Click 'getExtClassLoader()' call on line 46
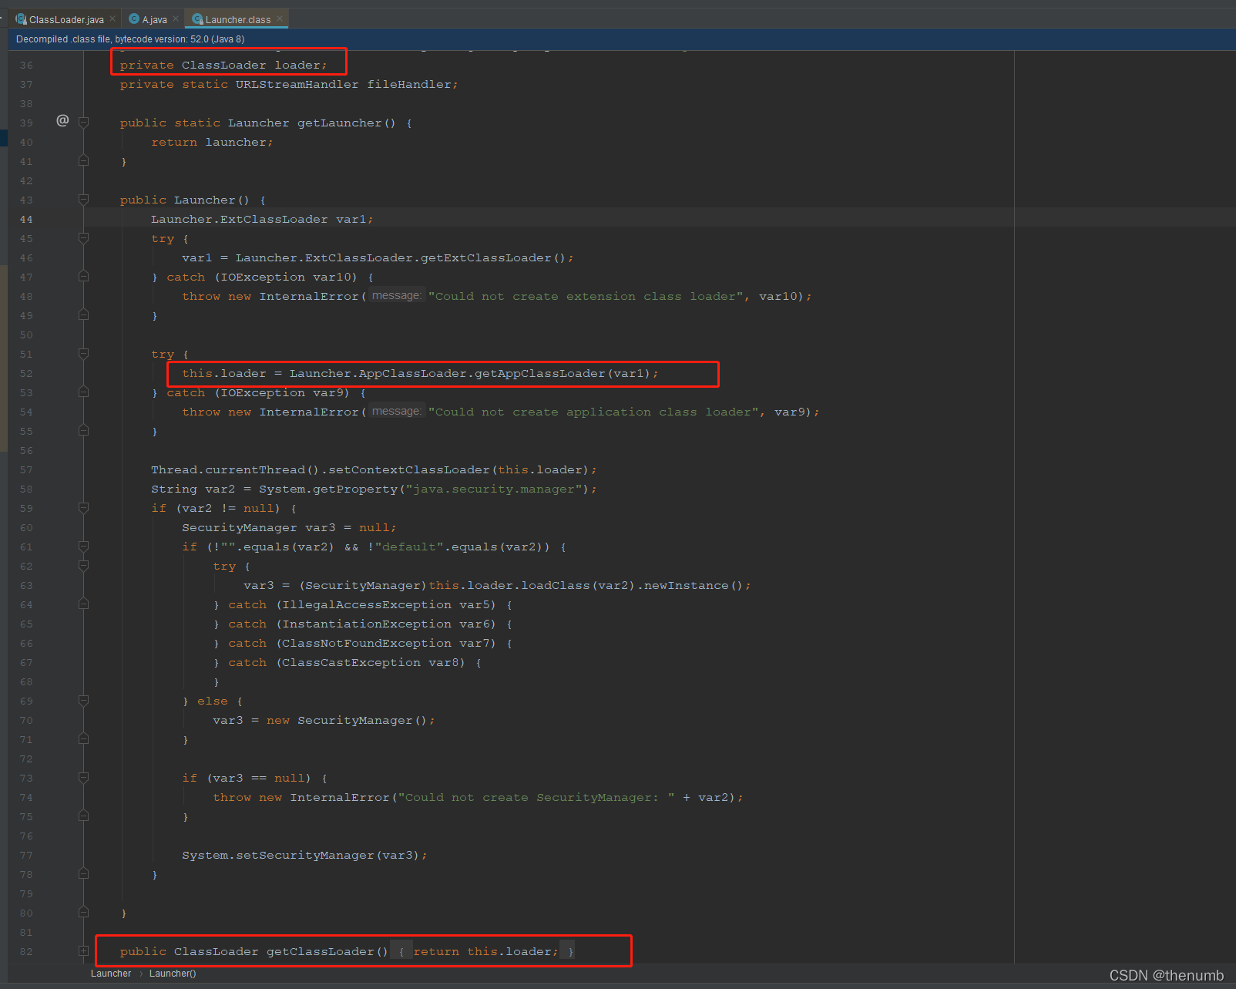 coord(493,258)
